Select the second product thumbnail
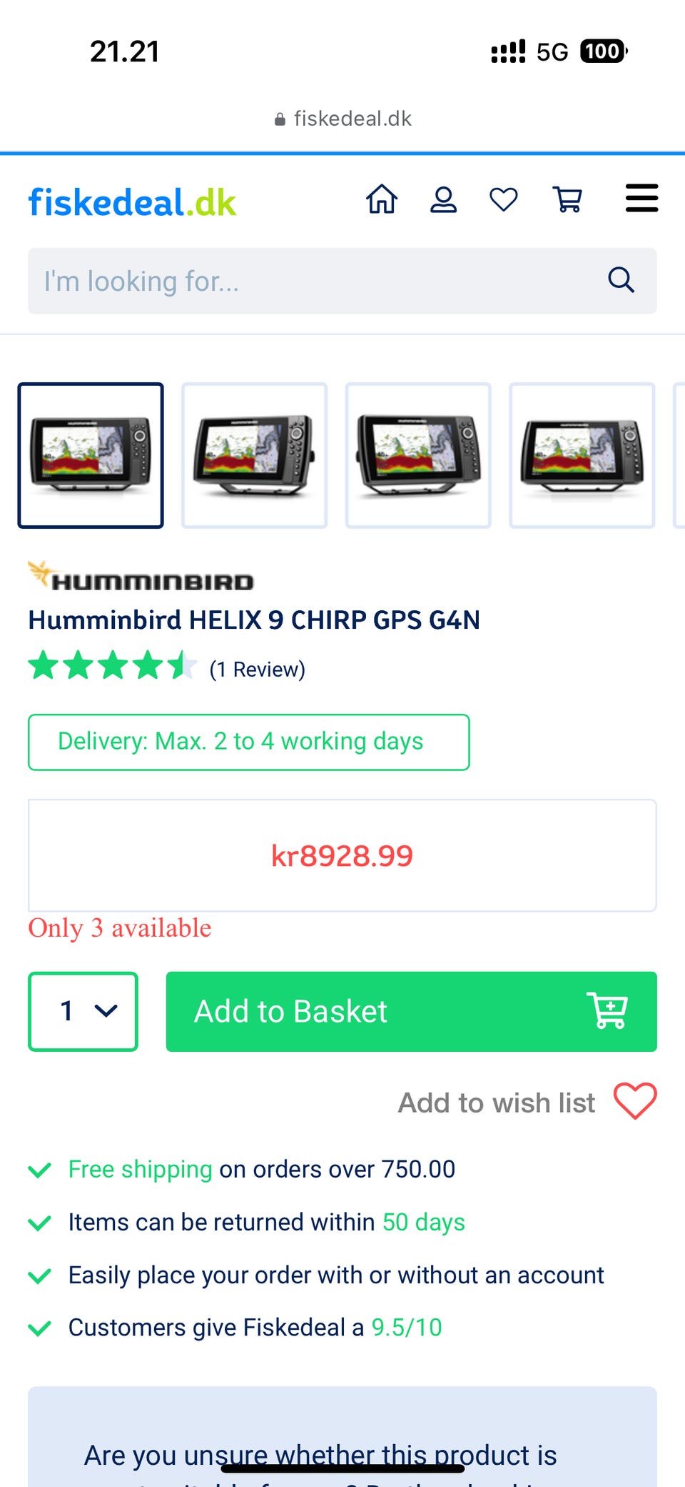The image size is (685, 1487). (x=254, y=455)
